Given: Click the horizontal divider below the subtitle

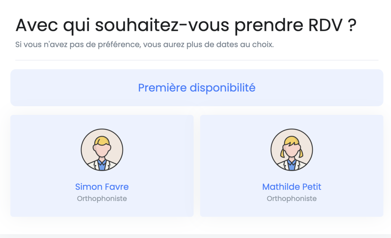Looking at the screenshot, I should coord(196,60).
